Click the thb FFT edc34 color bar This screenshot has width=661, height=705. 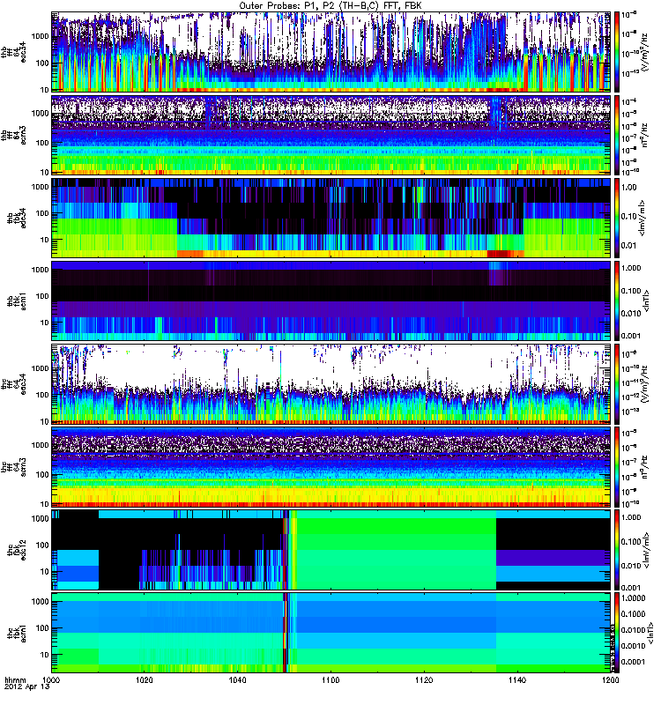click(x=617, y=52)
